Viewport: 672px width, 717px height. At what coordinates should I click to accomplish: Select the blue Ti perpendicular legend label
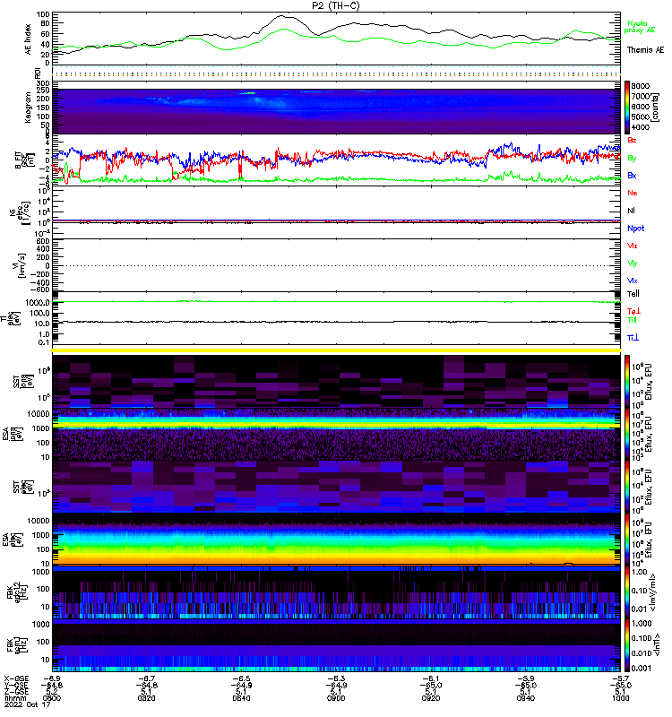pos(633,338)
